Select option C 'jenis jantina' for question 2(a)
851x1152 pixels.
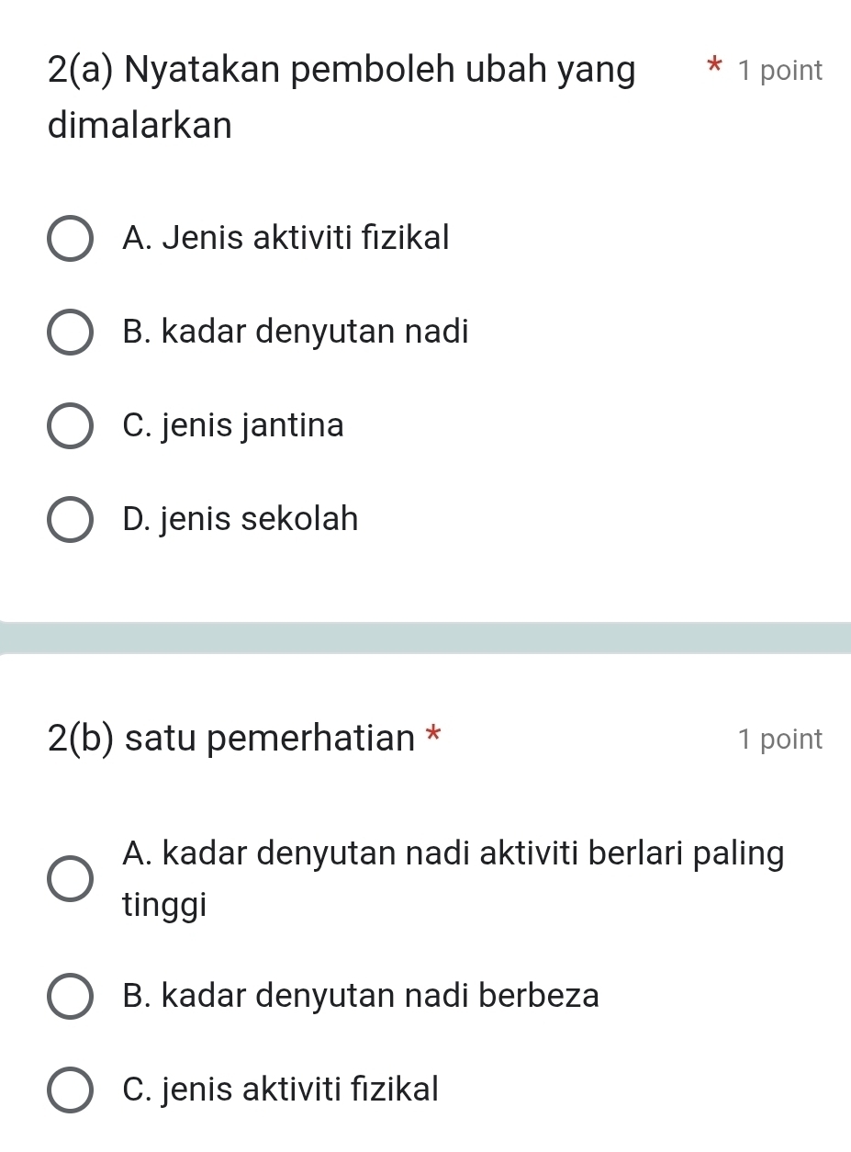point(70,426)
